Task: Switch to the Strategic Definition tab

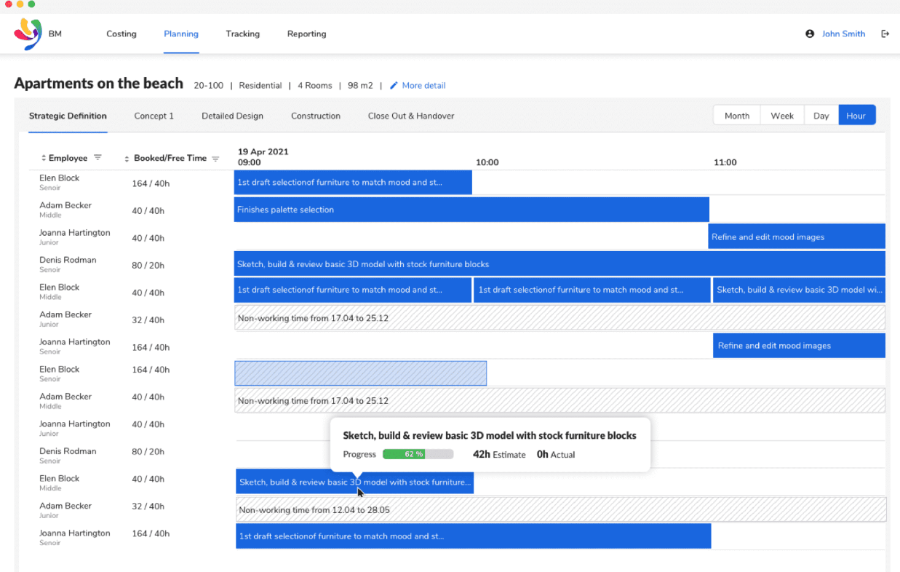Action: [x=68, y=116]
